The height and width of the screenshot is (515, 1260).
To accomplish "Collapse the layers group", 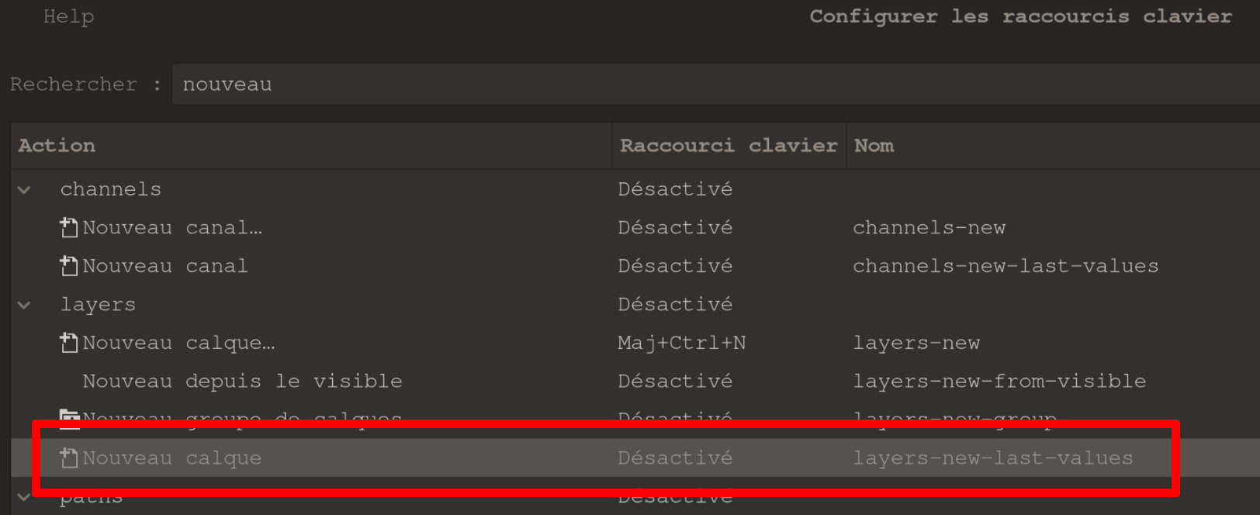I will click(24, 305).
